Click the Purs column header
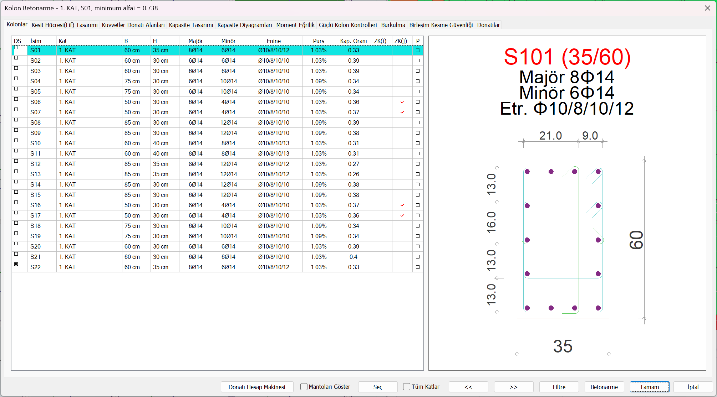The image size is (717, 397). [x=319, y=41]
